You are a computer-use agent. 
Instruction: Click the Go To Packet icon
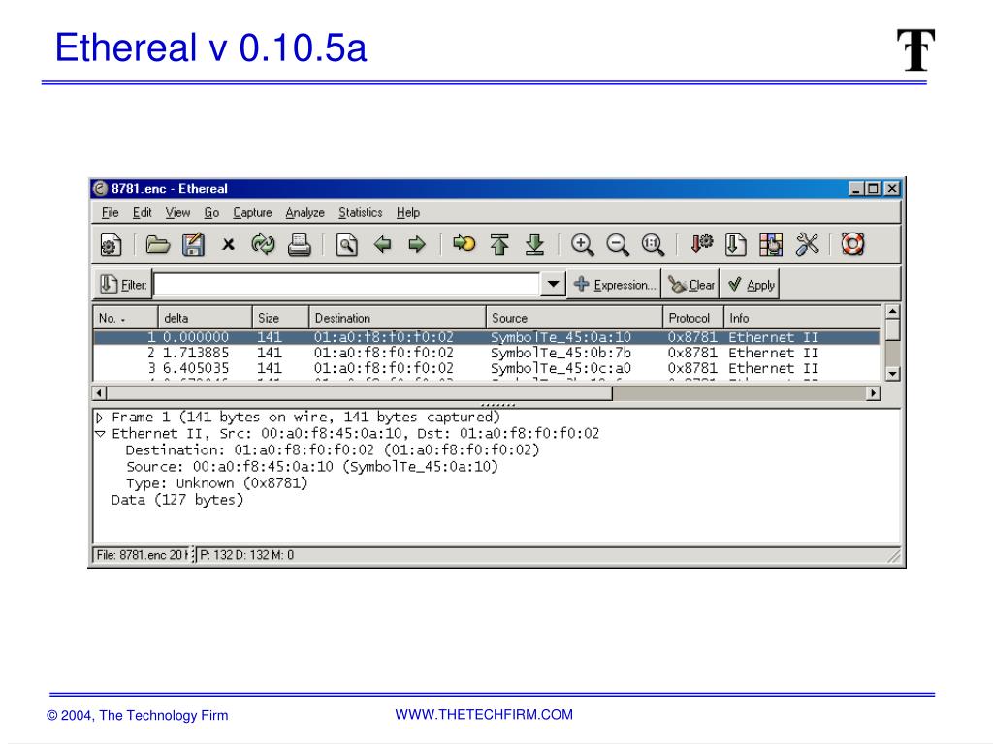click(464, 243)
